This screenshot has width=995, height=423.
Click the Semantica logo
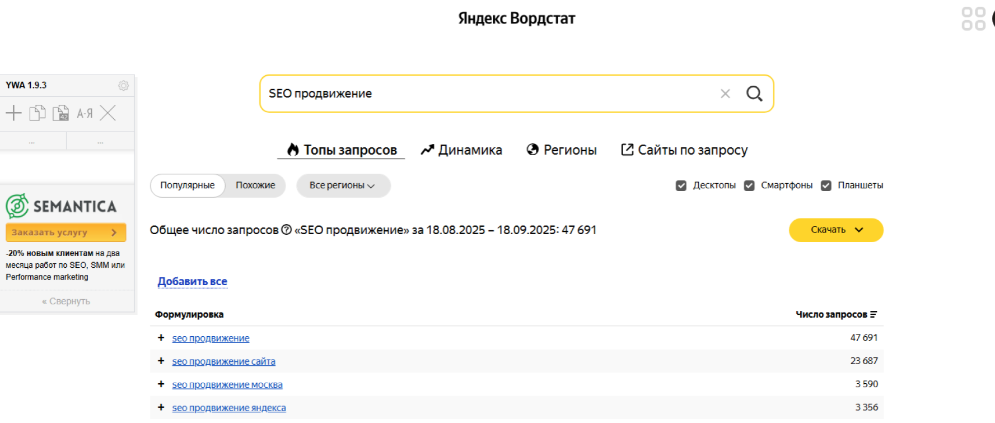pos(61,206)
